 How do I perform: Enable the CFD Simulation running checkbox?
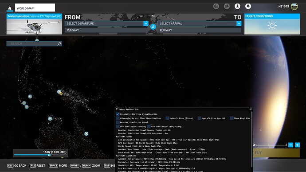(118, 126)
